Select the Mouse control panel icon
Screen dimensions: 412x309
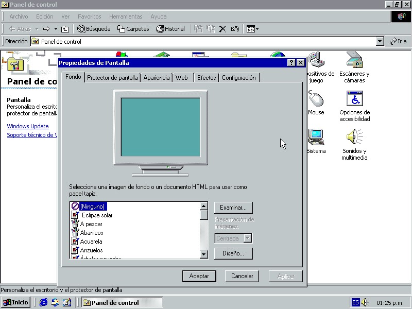316,103
